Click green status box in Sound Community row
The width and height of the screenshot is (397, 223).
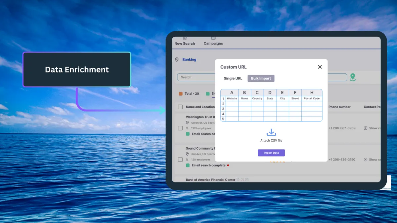[x=188, y=165]
